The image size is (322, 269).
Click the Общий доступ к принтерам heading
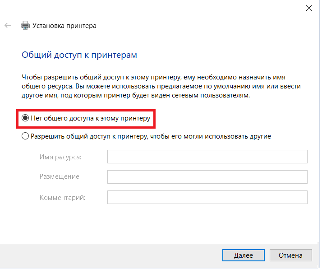(79, 55)
